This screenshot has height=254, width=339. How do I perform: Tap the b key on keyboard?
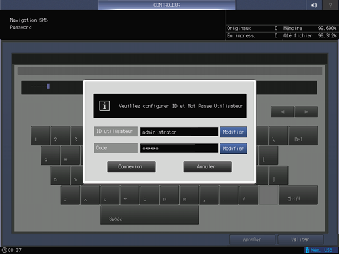pos(150,195)
